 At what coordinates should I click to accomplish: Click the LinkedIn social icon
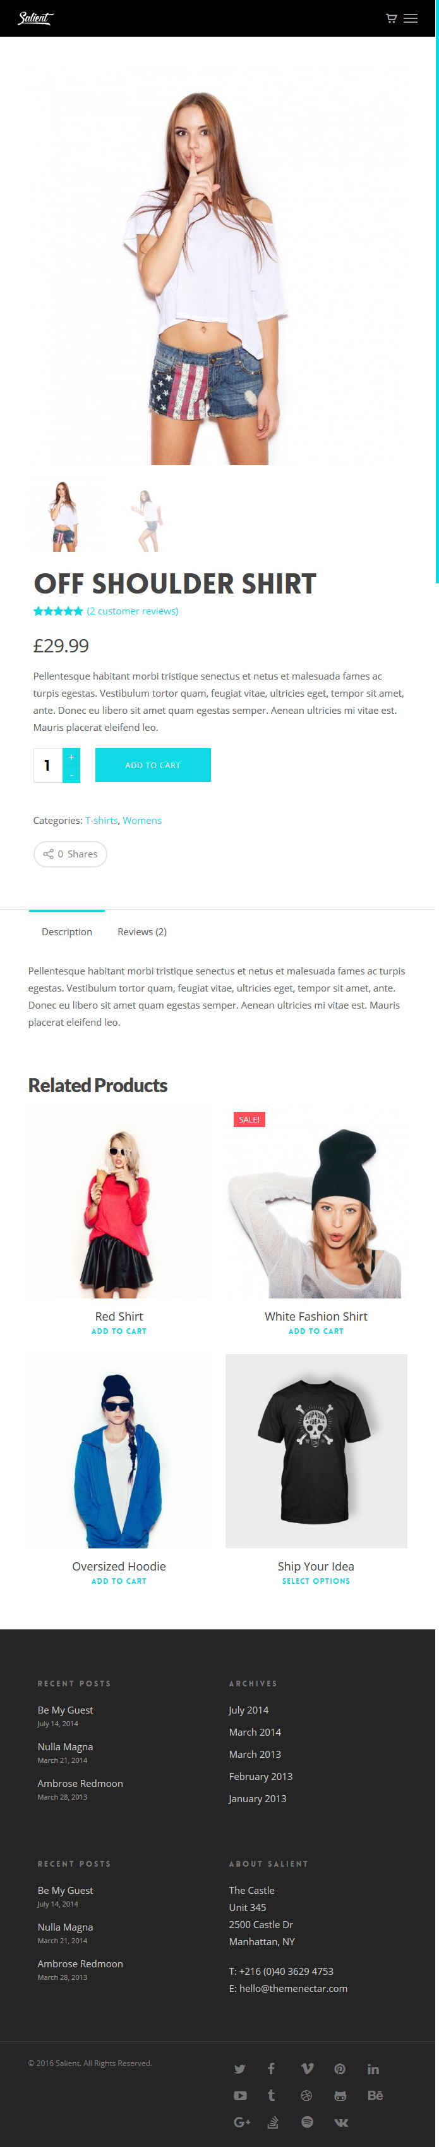point(373,2069)
